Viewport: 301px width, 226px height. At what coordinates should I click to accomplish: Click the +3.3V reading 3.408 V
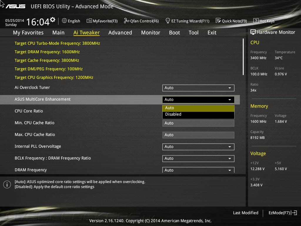tap(256, 185)
